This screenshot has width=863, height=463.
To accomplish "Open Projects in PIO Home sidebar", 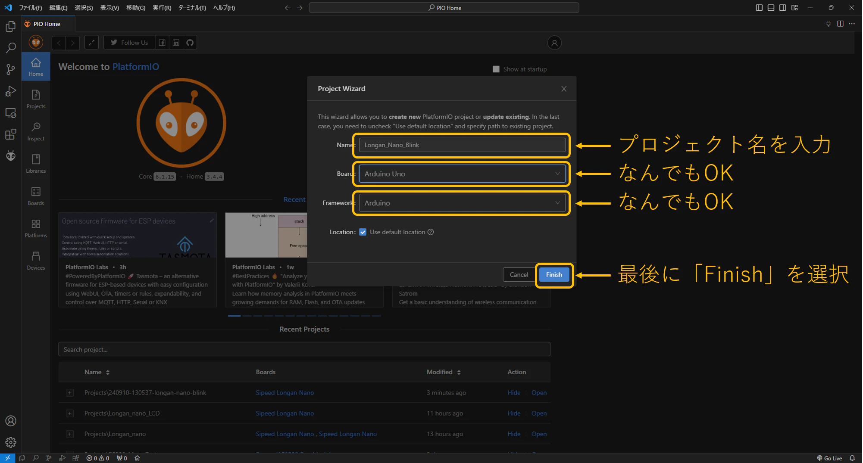I will (36, 99).
